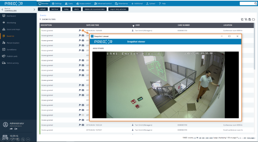Open the Settings top menu
The width and height of the screenshot is (258, 142).
(x=57, y=4)
